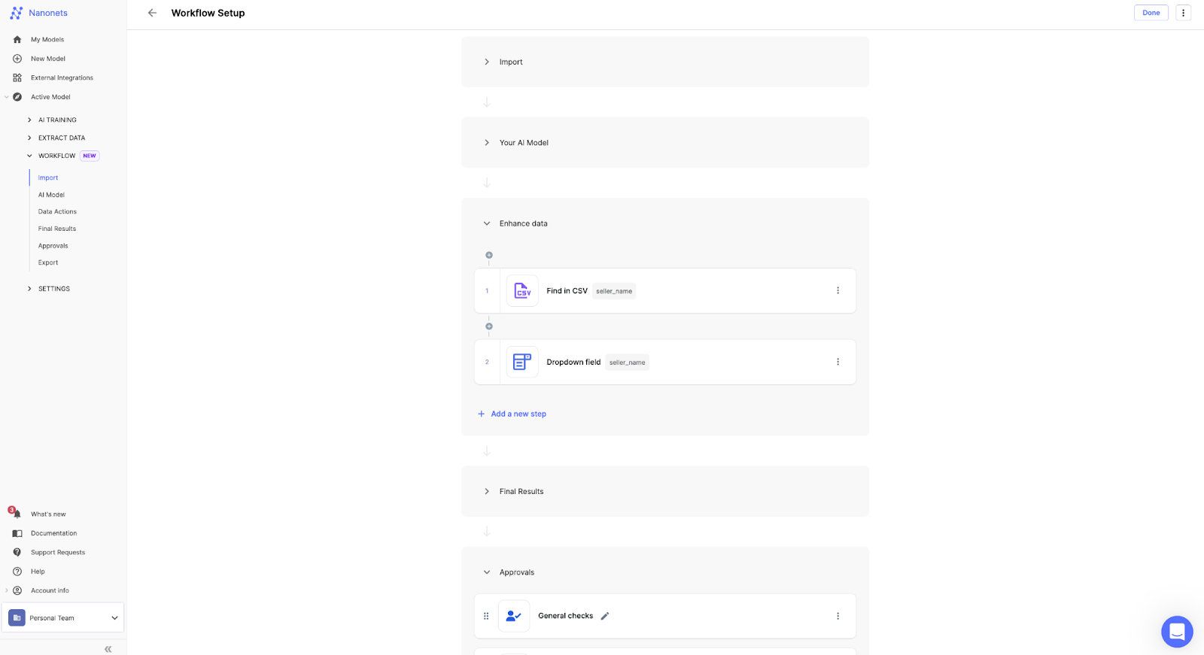Select Data Actions in workflow menu
The width and height of the screenshot is (1204, 655).
point(57,212)
